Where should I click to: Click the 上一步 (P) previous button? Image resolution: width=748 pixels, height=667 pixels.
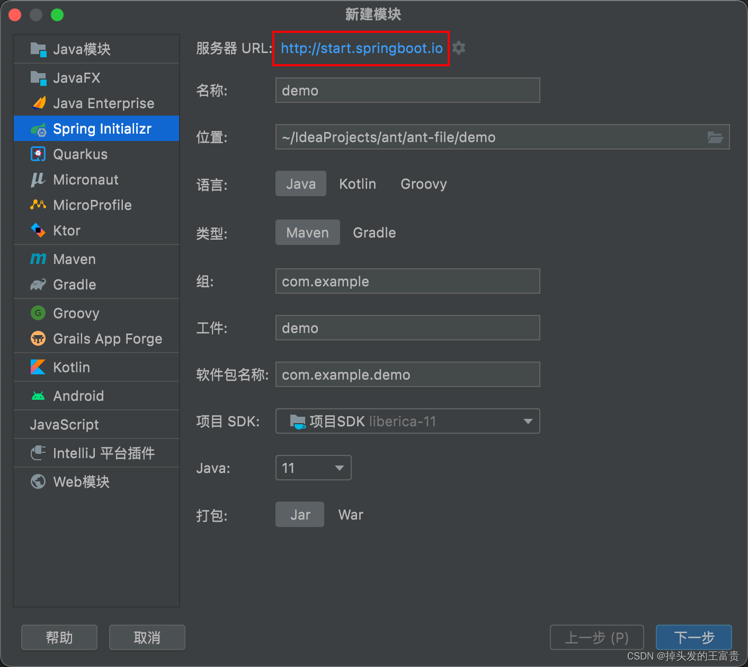597,637
